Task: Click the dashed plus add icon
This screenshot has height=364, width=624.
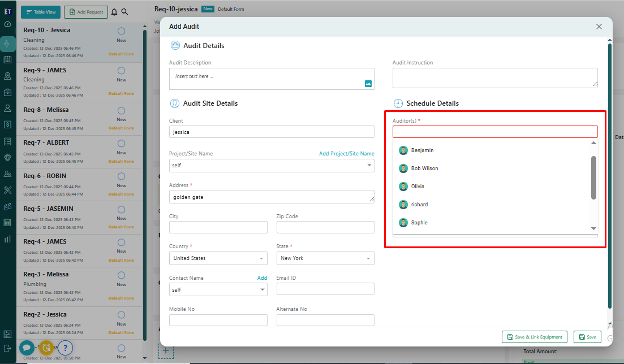Action: 166,351
